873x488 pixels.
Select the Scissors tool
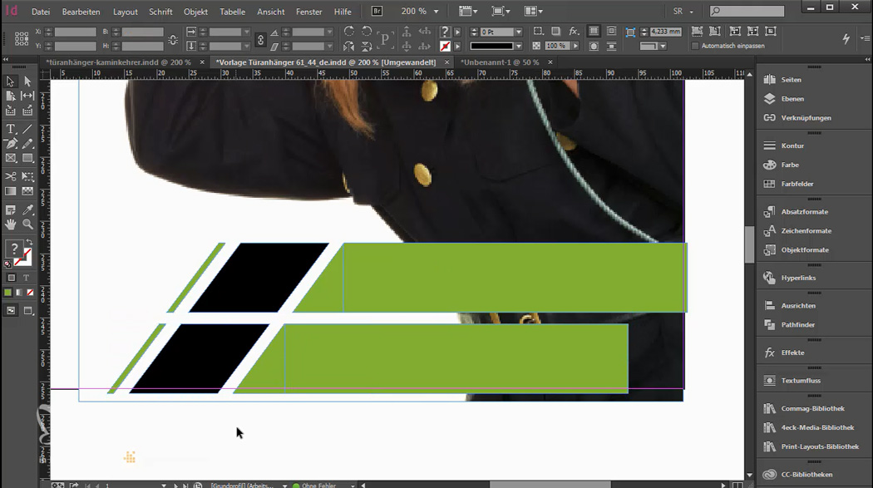pos(10,176)
